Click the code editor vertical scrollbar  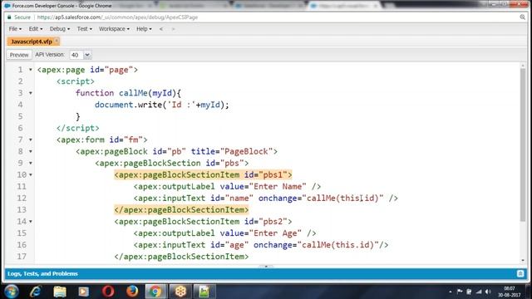pyautogui.click(x=523, y=146)
